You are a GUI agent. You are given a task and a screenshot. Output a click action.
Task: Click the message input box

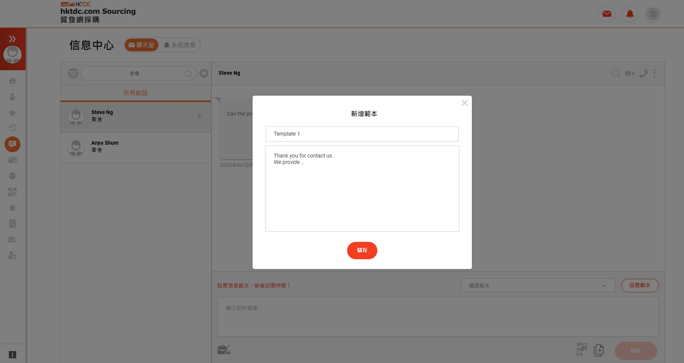[438, 317]
